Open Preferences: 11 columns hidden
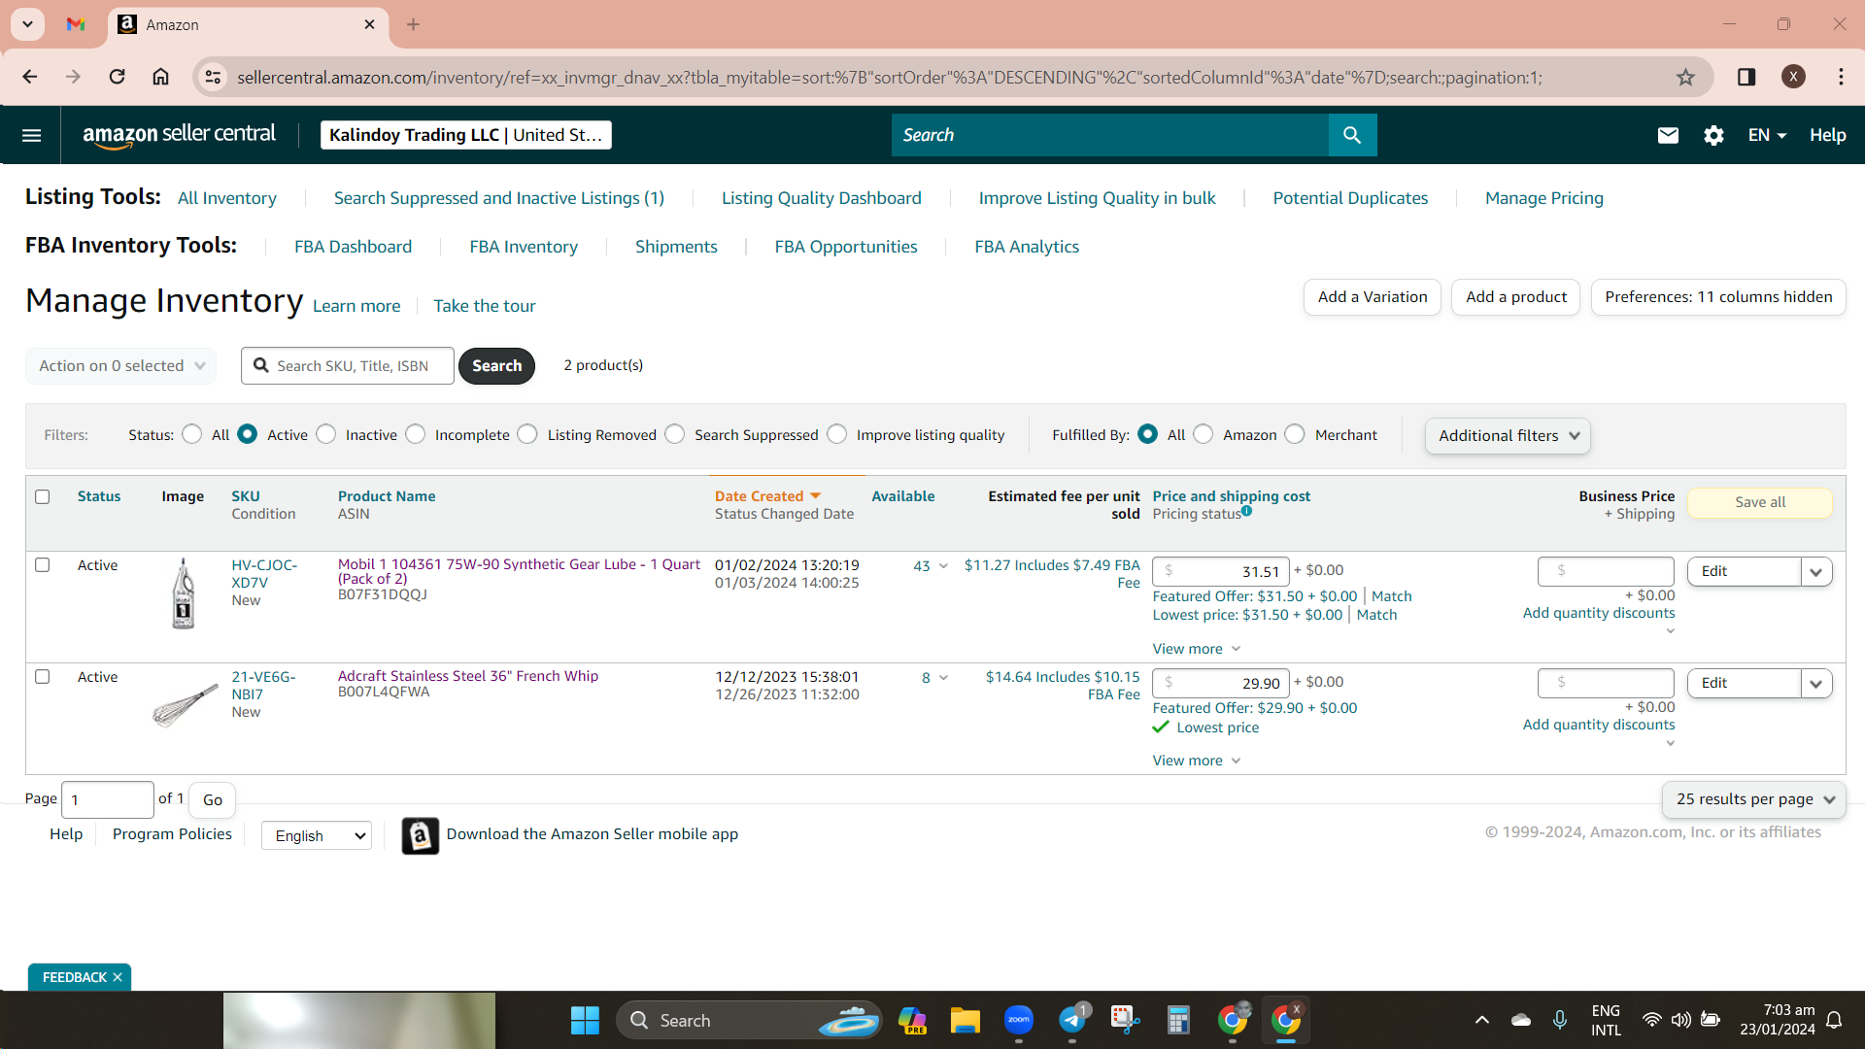This screenshot has height=1049, width=1865. click(1718, 297)
